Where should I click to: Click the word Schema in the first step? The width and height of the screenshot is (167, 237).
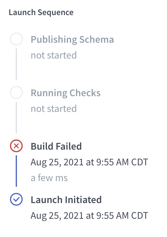pos(97,40)
